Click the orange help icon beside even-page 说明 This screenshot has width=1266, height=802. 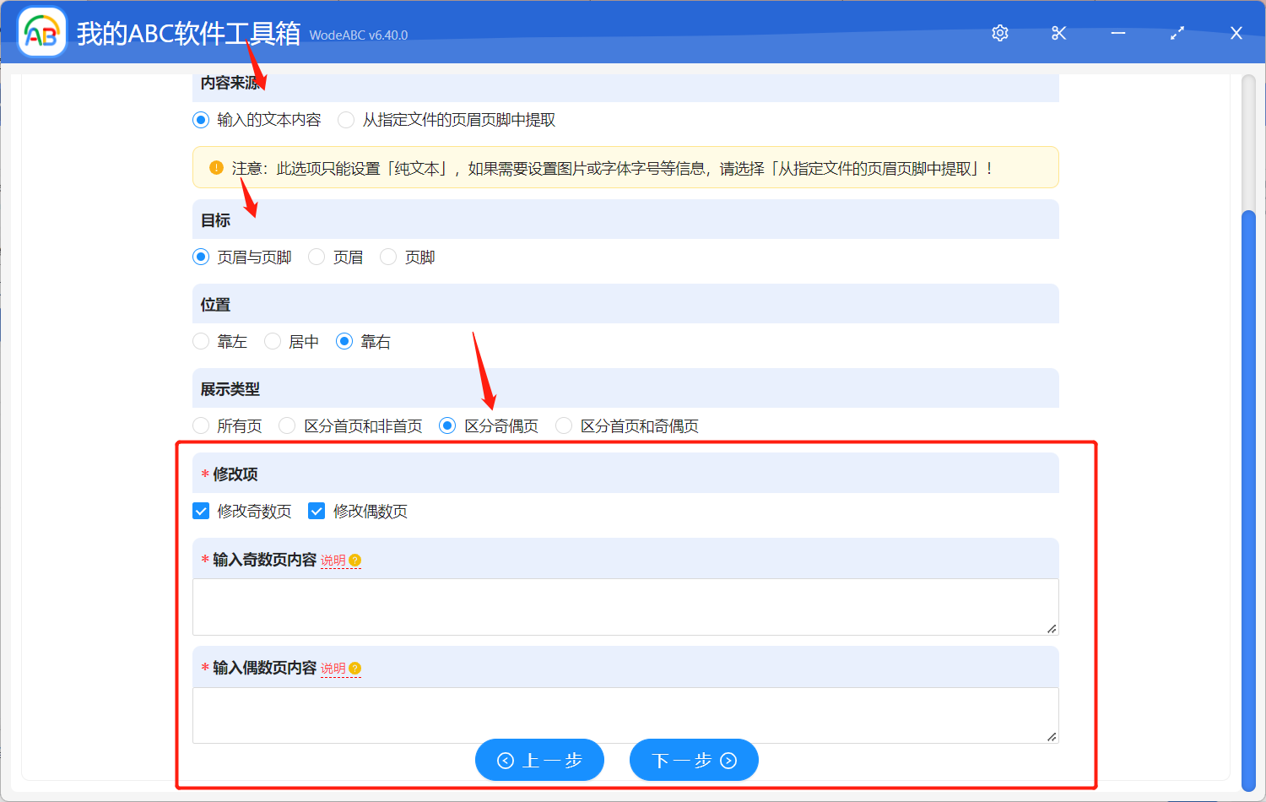[354, 668]
